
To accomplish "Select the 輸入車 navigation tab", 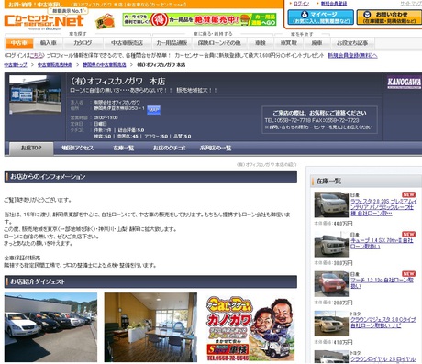I will point(49,43).
